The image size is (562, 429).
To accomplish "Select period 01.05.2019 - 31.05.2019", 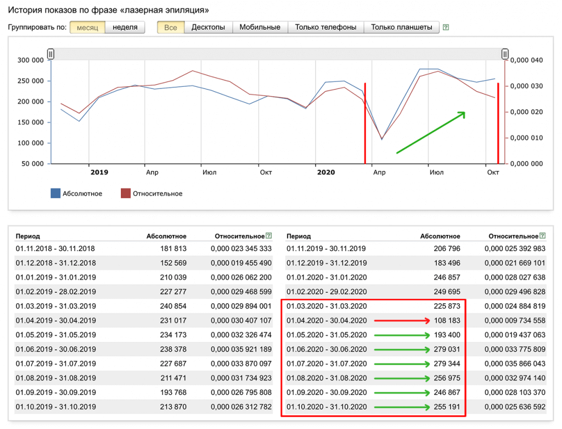I will click(55, 335).
